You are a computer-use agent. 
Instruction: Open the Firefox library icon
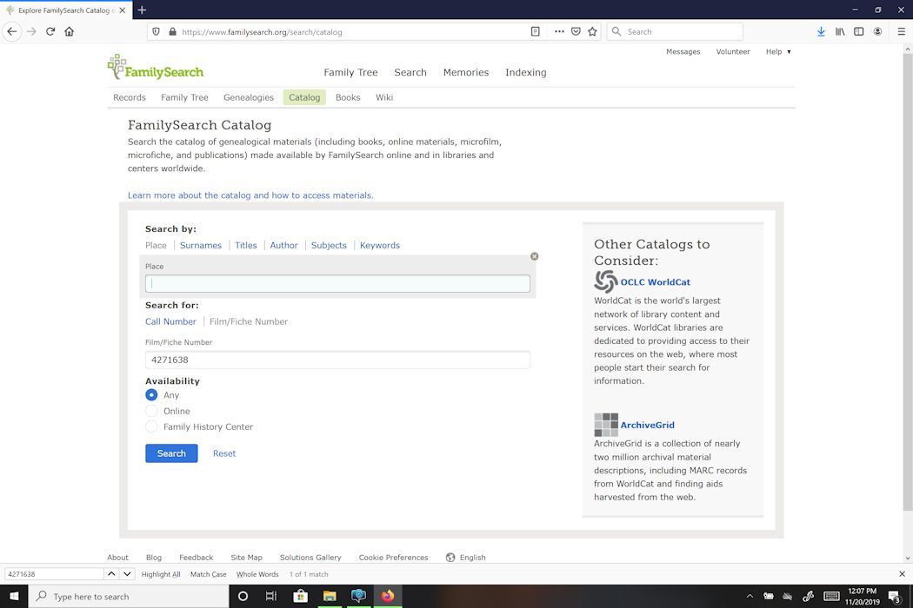pyautogui.click(x=840, y=31)
